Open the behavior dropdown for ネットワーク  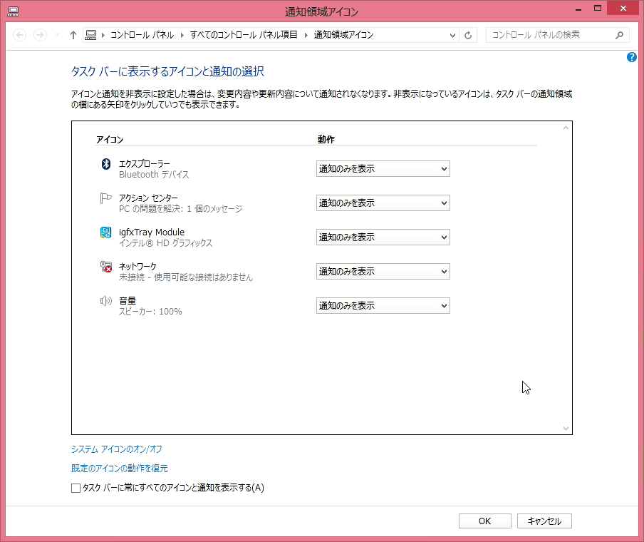(x=383, y=271)
